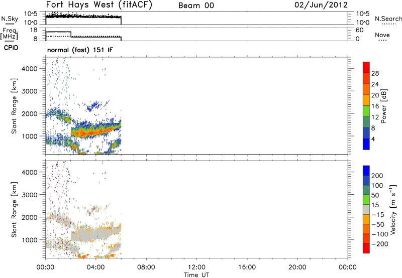Click the red bottom segment of Velocity colorbar
The image size is (402, 278).
point(366,248)
